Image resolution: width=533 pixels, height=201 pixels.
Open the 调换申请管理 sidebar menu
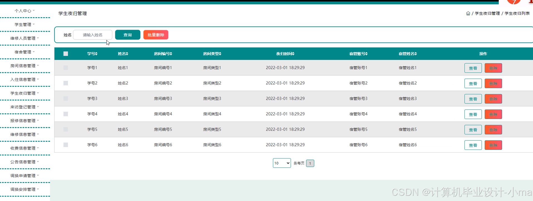coord(25,176)
